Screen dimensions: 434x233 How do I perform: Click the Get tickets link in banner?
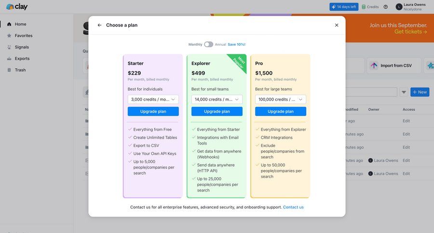coord(410,32)
